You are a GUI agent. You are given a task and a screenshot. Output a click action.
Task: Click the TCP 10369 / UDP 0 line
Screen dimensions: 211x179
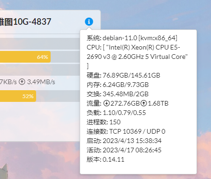(x=126, y=131)
